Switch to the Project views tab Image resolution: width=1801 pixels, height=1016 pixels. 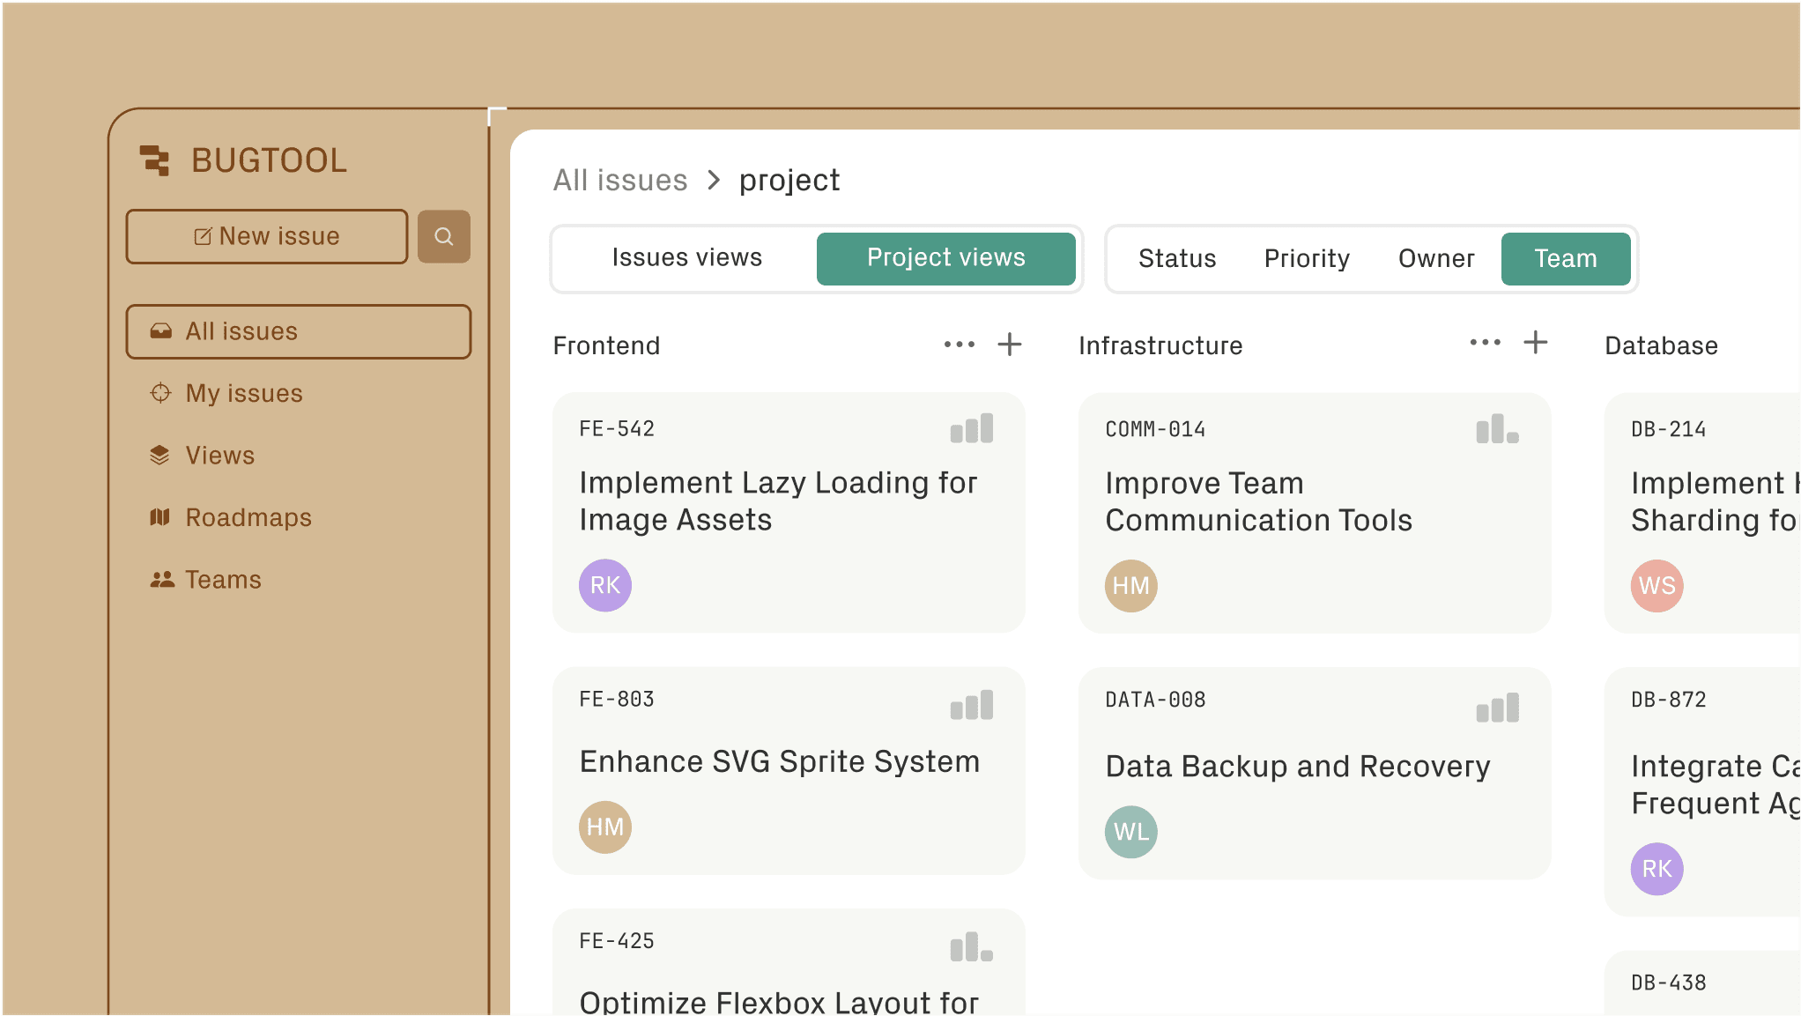click(945, 257)
